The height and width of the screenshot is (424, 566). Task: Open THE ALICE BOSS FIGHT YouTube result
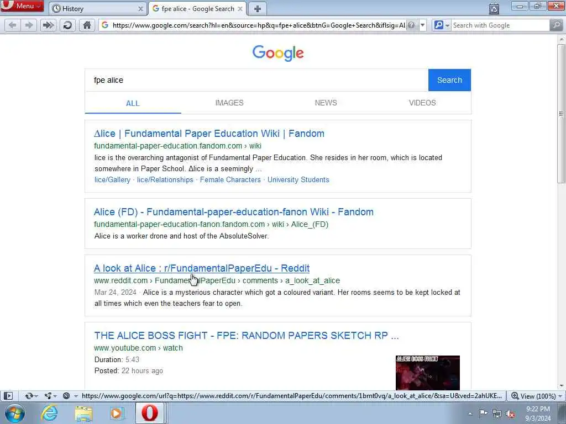tap(247, 335)
